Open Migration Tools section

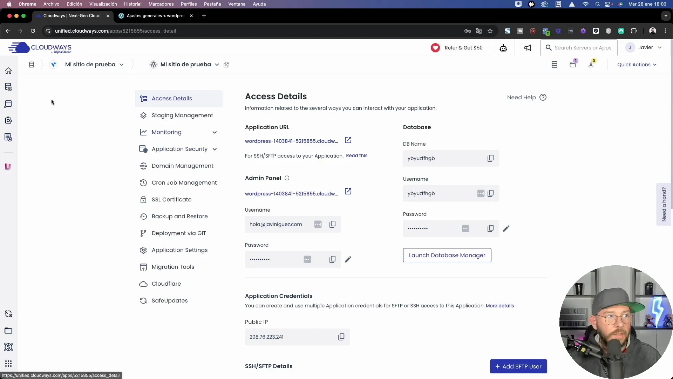179,267
